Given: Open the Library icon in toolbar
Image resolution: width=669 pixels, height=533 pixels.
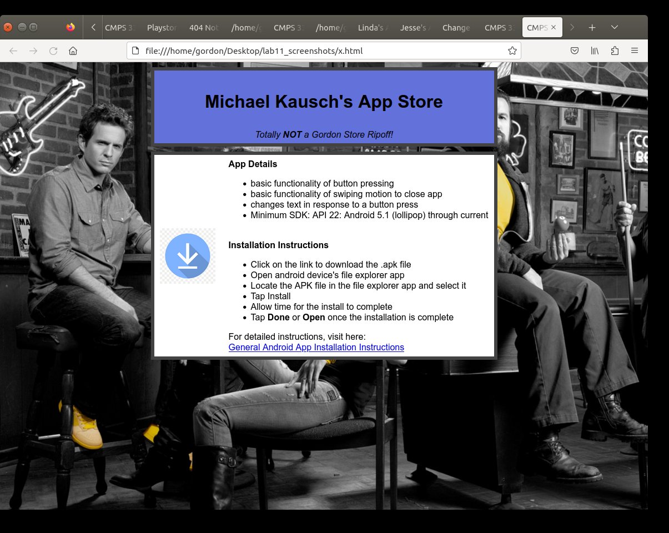Looking at the screenshot, I should tap(595, 51).
